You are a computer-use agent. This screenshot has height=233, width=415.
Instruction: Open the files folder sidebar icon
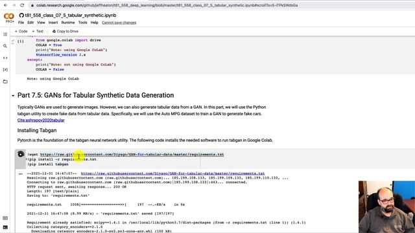[x=5, y=82]
